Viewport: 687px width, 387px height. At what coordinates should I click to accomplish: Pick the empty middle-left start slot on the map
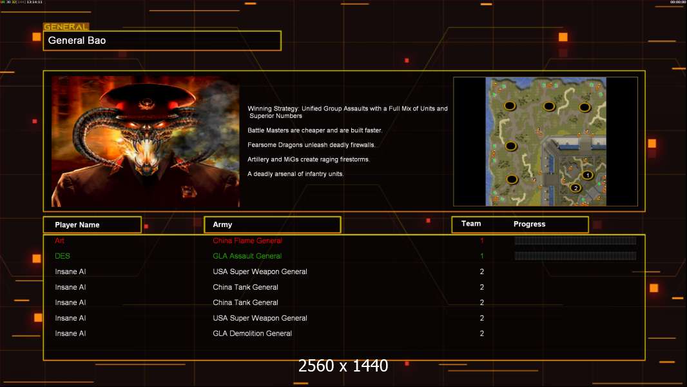(511, 146)
